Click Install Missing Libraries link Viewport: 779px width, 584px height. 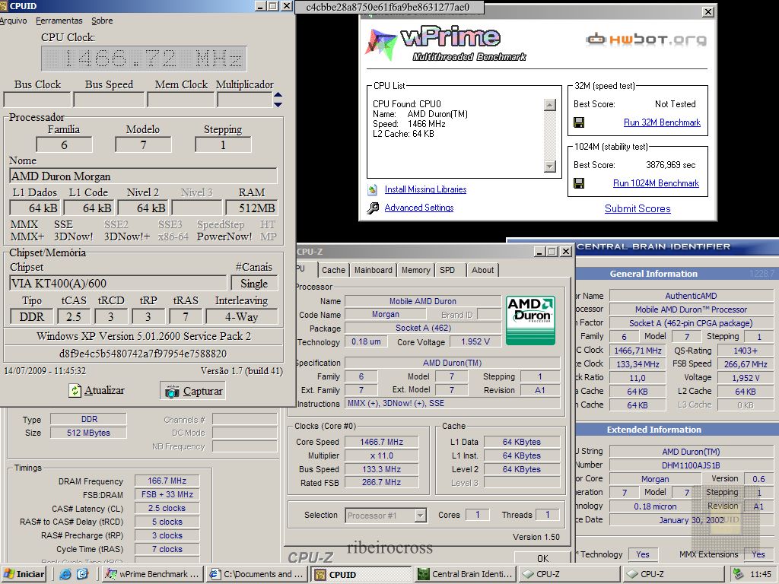[425, 189]
